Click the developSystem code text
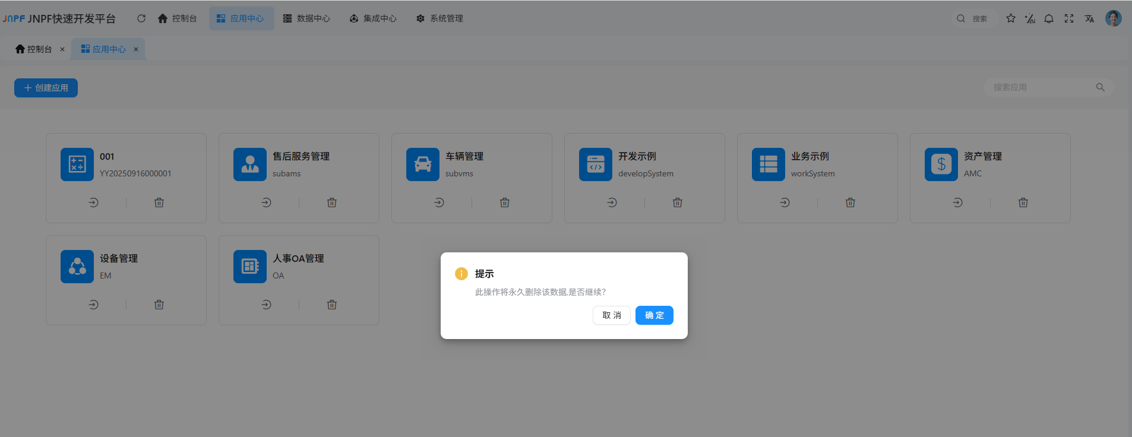The width and height of the screenshot is (1132, 437). click(646, 173)
